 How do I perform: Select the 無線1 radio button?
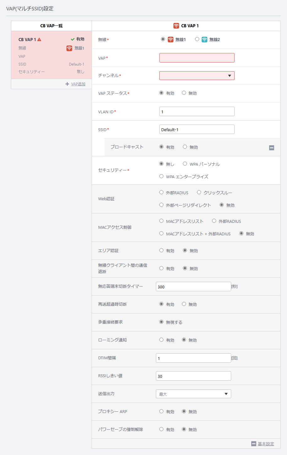(163, 39)
